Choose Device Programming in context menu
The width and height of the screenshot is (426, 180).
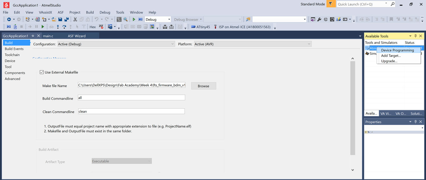point(399,50)
